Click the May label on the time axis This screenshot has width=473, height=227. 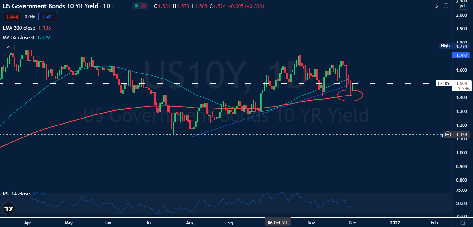[x=68, y=223]
